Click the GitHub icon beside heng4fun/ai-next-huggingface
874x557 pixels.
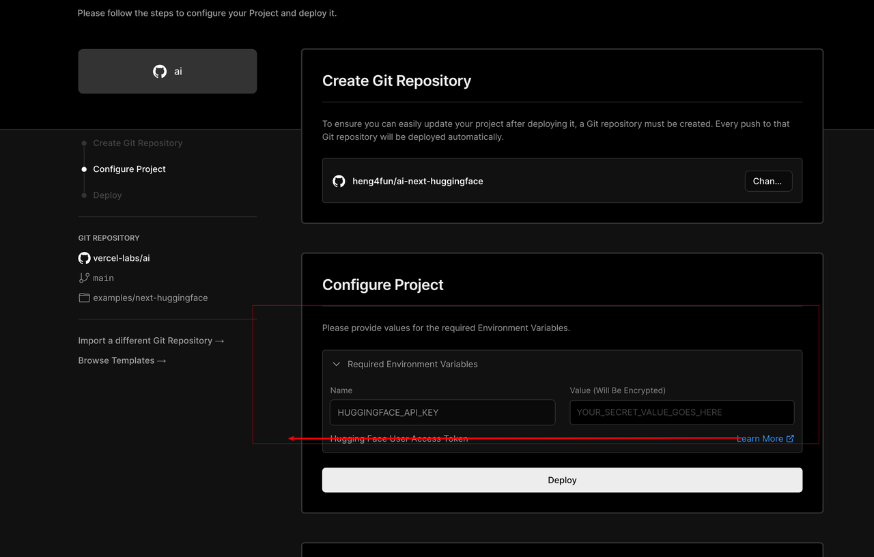tap(339, 181)
